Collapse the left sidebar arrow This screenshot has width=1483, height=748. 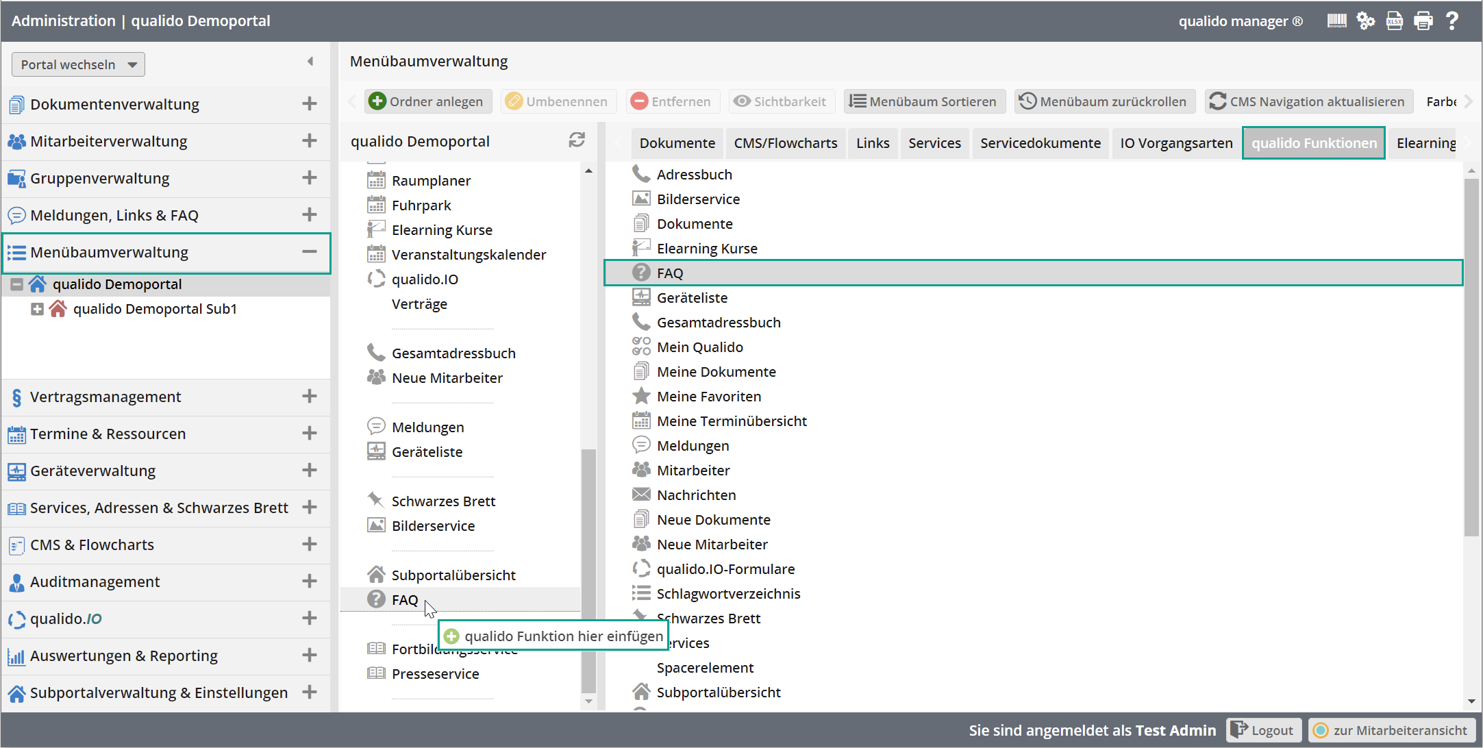pyautogui.click(x=310, y=62)
